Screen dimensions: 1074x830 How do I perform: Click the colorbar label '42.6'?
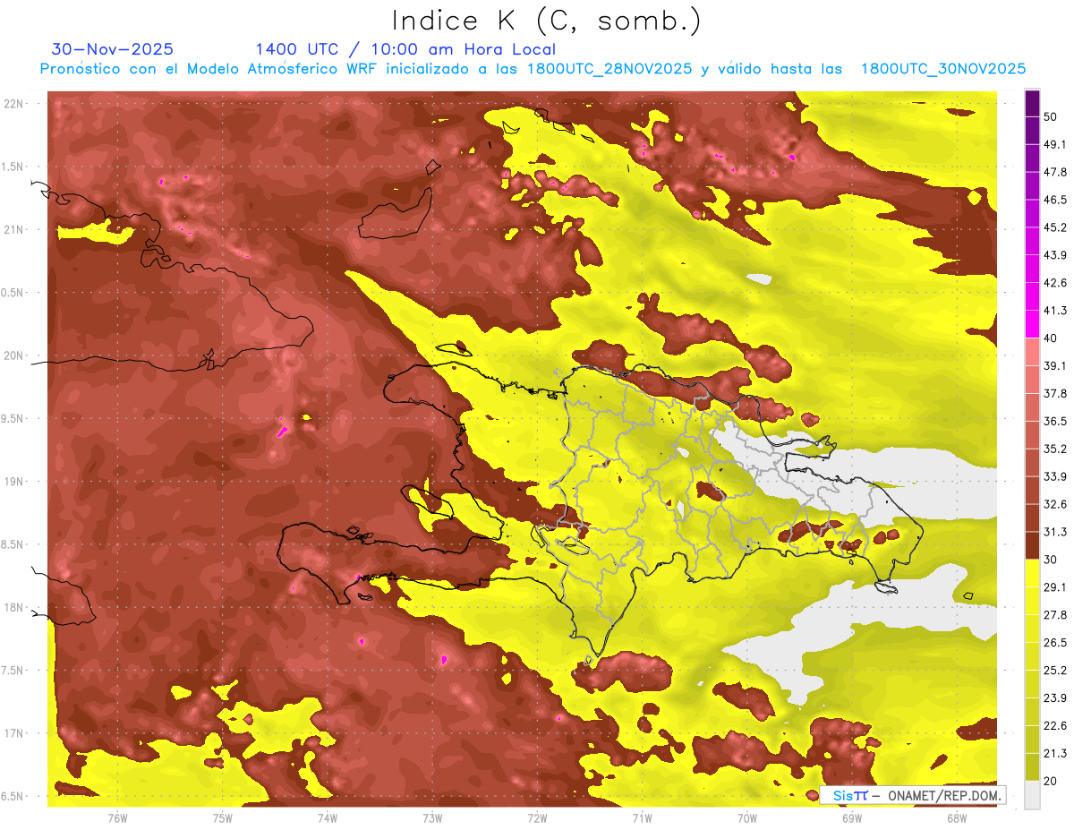[1055, 283]
